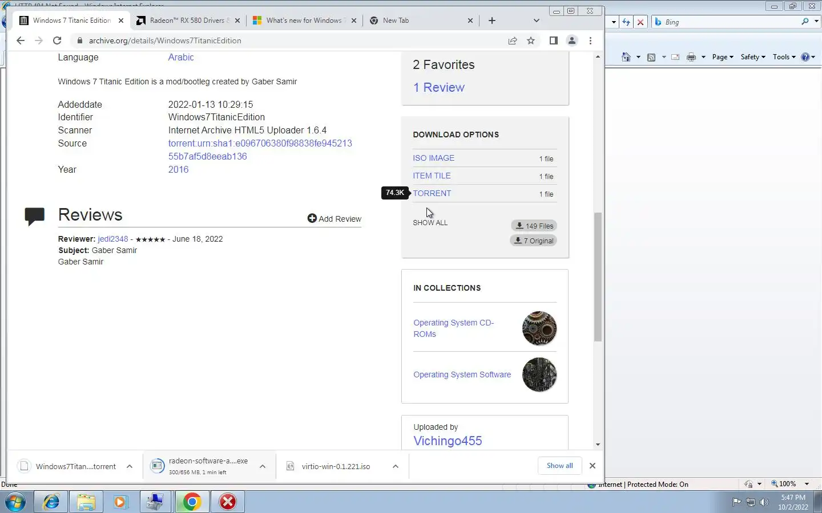Open the Windows Start menu
Viewport: 822px width, 513px height.
tap(15, 502)
